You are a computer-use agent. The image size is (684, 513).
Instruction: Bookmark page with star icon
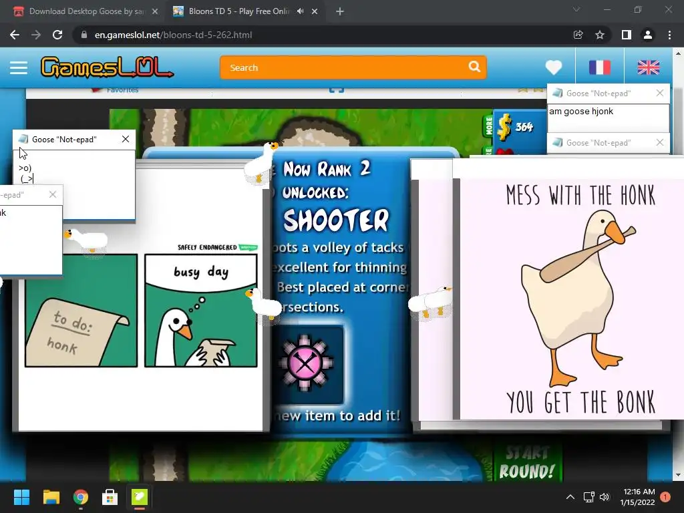click(x=600, y=35)
